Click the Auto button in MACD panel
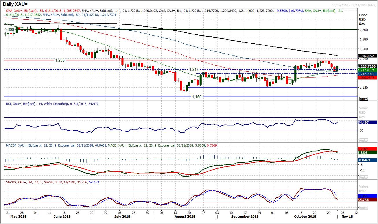378x224 pixels. 363,177
